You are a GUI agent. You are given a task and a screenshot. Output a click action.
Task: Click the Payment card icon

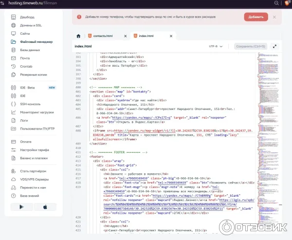pos(14,142)
